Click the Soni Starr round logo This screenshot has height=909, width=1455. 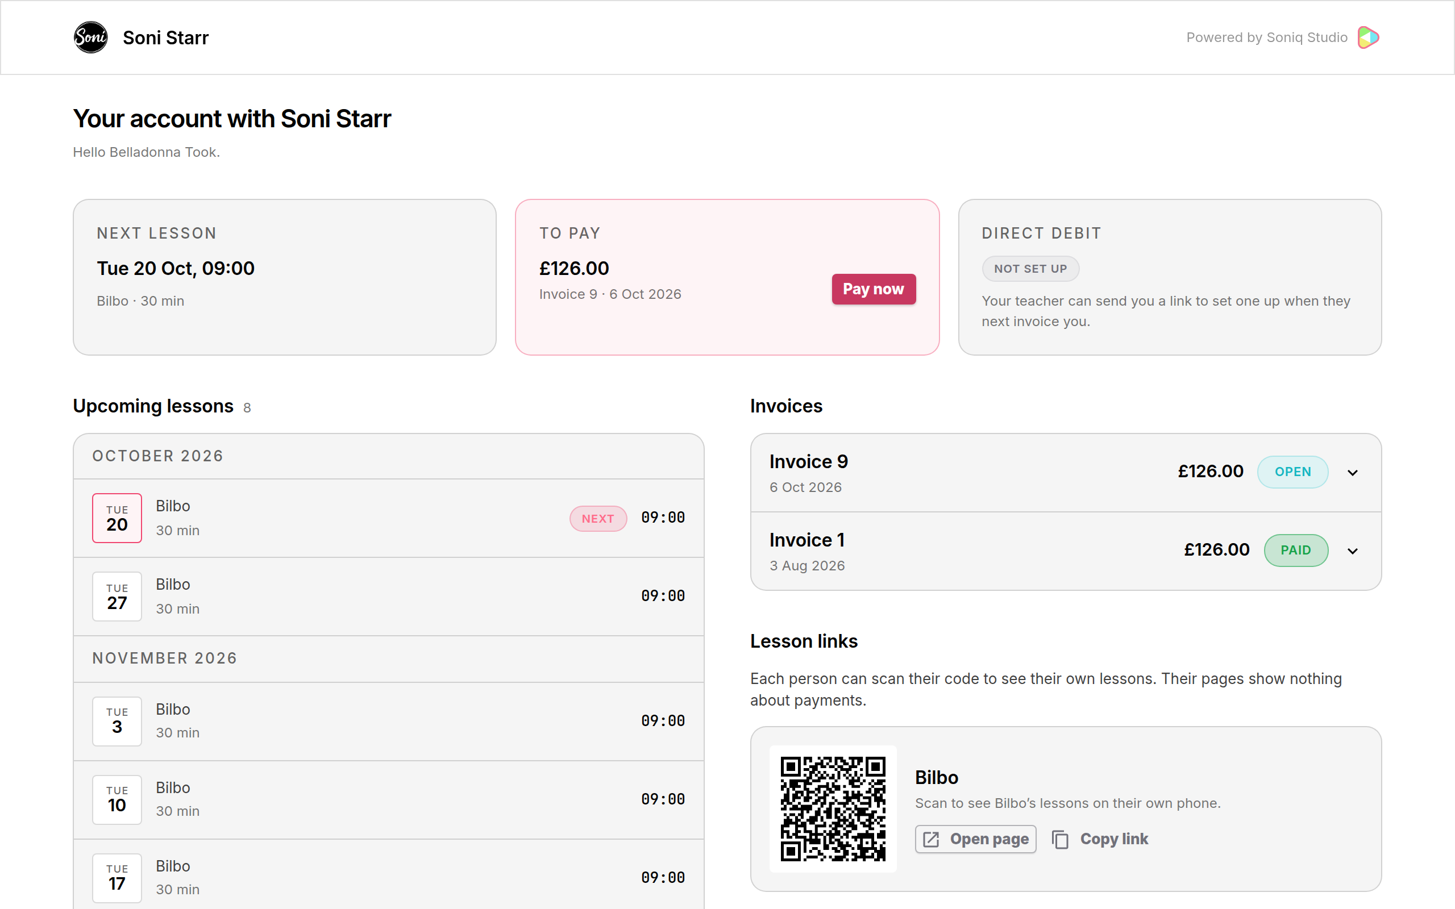pos(91,37)
